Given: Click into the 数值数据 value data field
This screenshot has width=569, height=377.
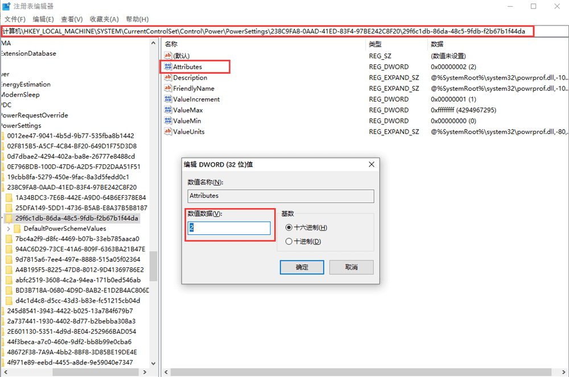Looking at the screenshot, I should (x=229, y=228).
